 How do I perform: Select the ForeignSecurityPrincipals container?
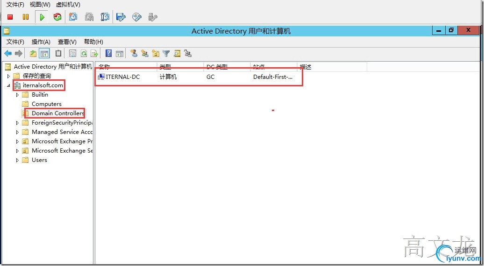tap(62, 123)
